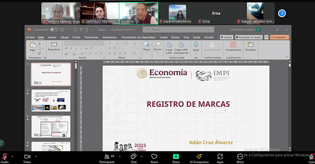The height and width of the screenshot is (164, 315).
Task: Click the Edición magnifier icon
Action: pyautogui.click(x=157, y=44)
